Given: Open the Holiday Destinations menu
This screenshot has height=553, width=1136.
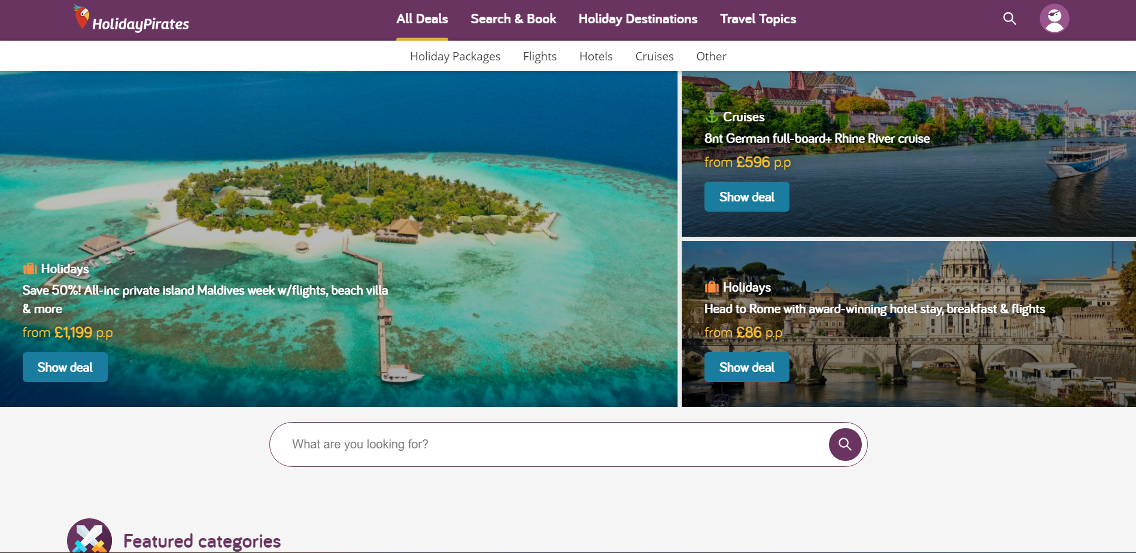Looking at the screenshot, I should 638,19.
